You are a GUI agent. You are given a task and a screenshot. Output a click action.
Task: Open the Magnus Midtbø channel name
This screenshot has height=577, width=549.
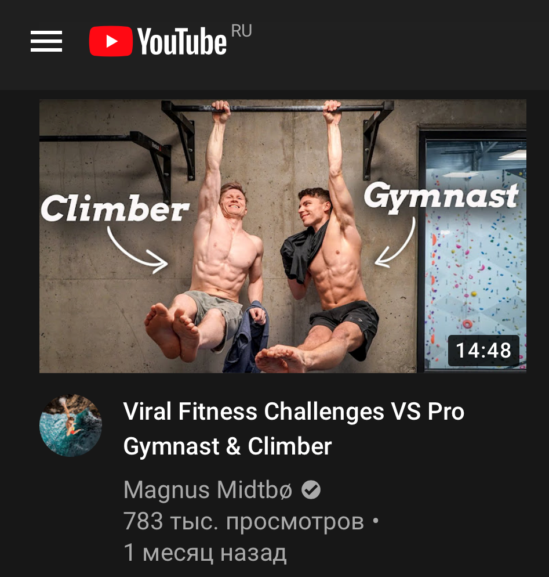tap(208, 490)
